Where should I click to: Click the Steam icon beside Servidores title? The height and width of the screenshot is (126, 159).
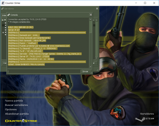pyautogui.click(x=3, y=9)
